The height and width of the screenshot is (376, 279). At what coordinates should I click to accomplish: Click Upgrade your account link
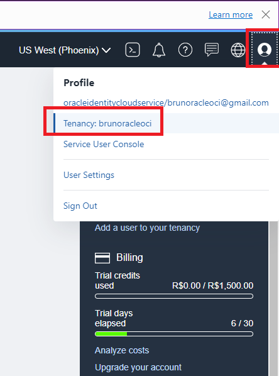pos(138,367)
